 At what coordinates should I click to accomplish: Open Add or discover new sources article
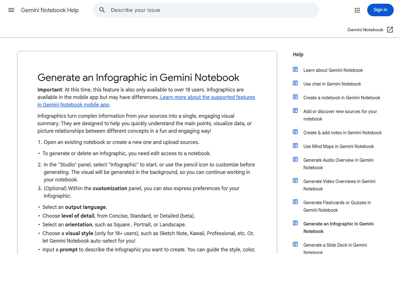pos(340,115)
